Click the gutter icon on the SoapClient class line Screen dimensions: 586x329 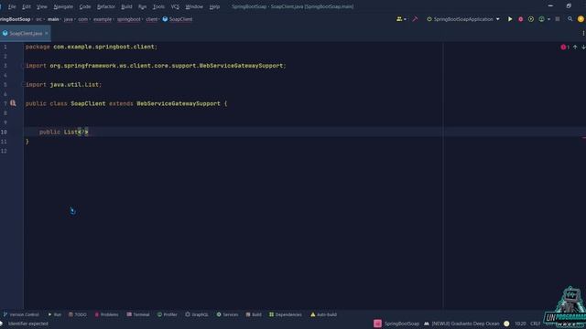click(x=13, y=103)
